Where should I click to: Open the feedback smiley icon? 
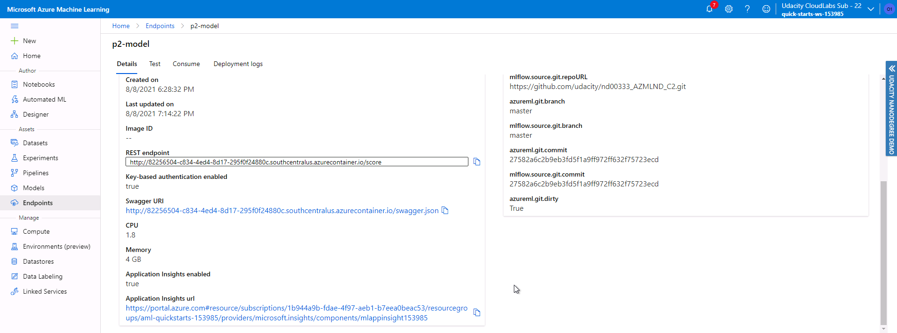coord(766,9)
